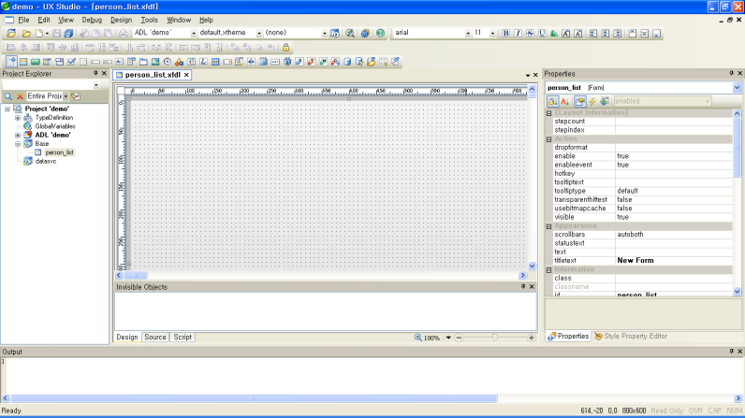This screenshot has width=745, height=418.
Task: Select the Shape component tool
Action: pyautogui.click(x=179, y=62)
